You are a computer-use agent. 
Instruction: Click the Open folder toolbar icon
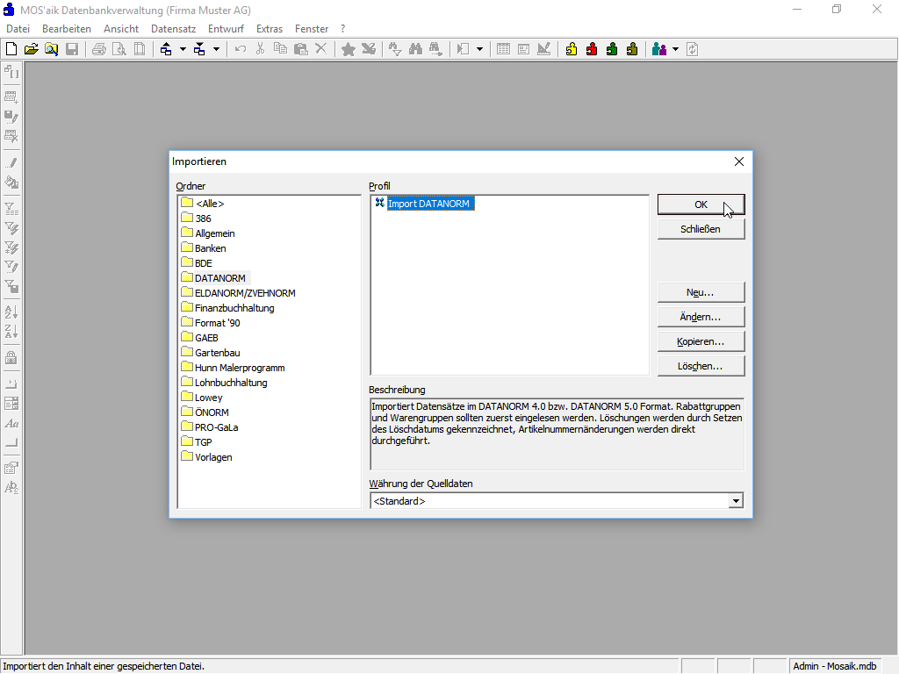[32, 49]
